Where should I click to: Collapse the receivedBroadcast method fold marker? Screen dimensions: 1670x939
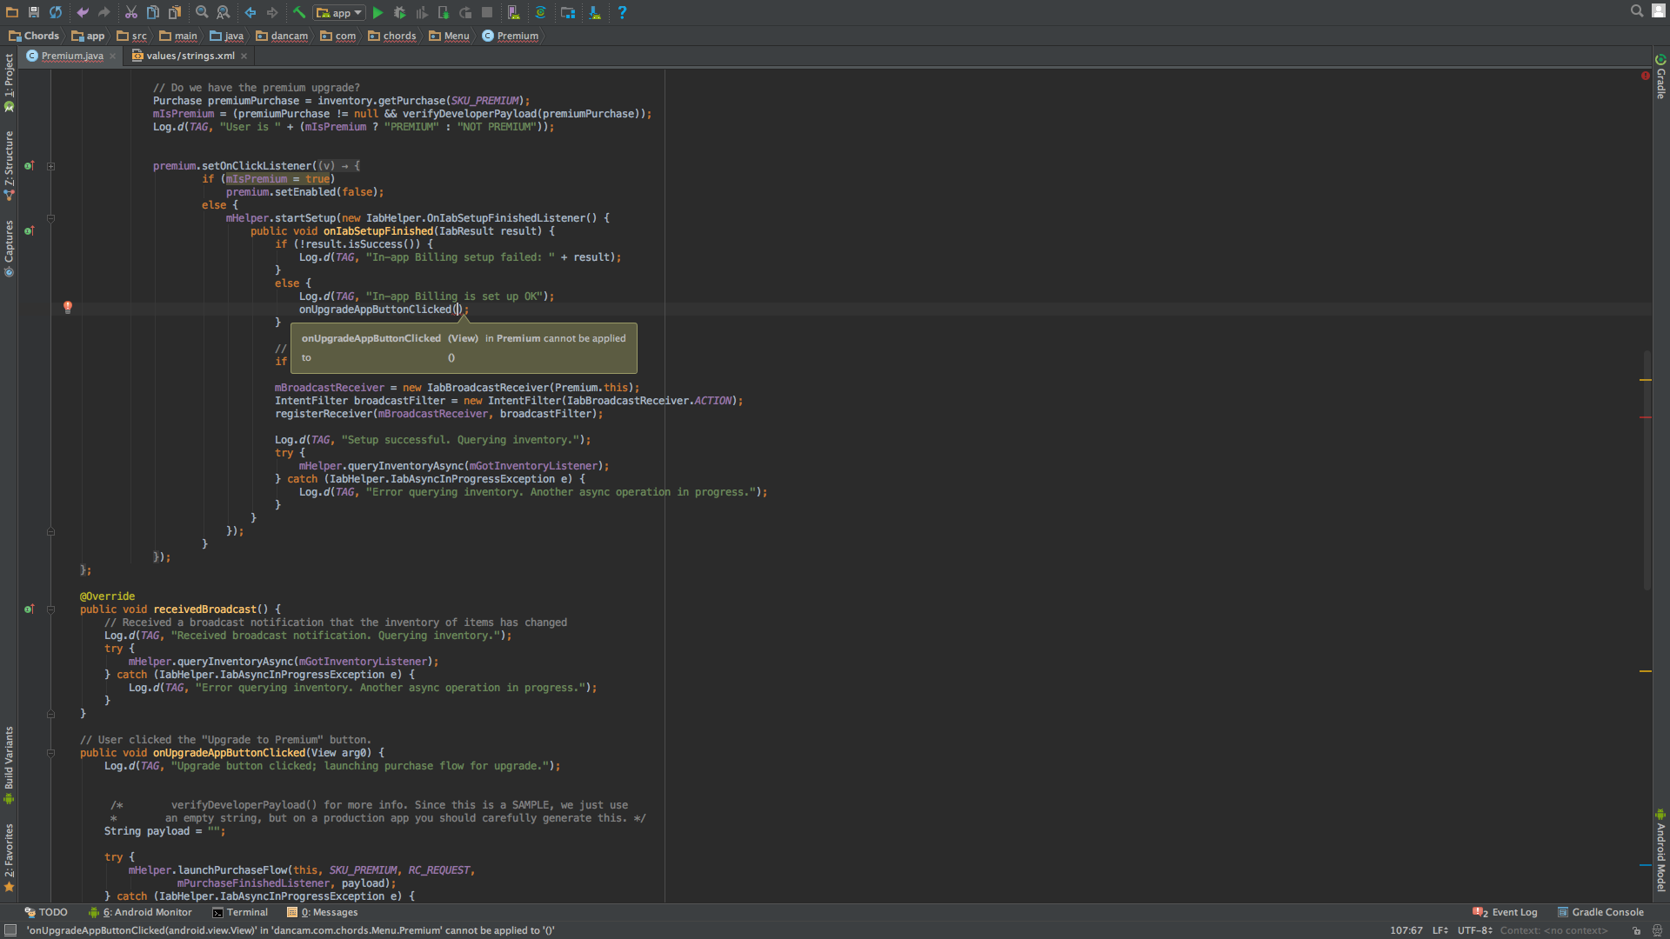[50, 609]
